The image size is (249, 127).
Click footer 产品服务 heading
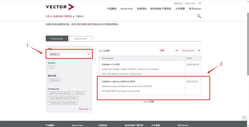tap(50, 125)
